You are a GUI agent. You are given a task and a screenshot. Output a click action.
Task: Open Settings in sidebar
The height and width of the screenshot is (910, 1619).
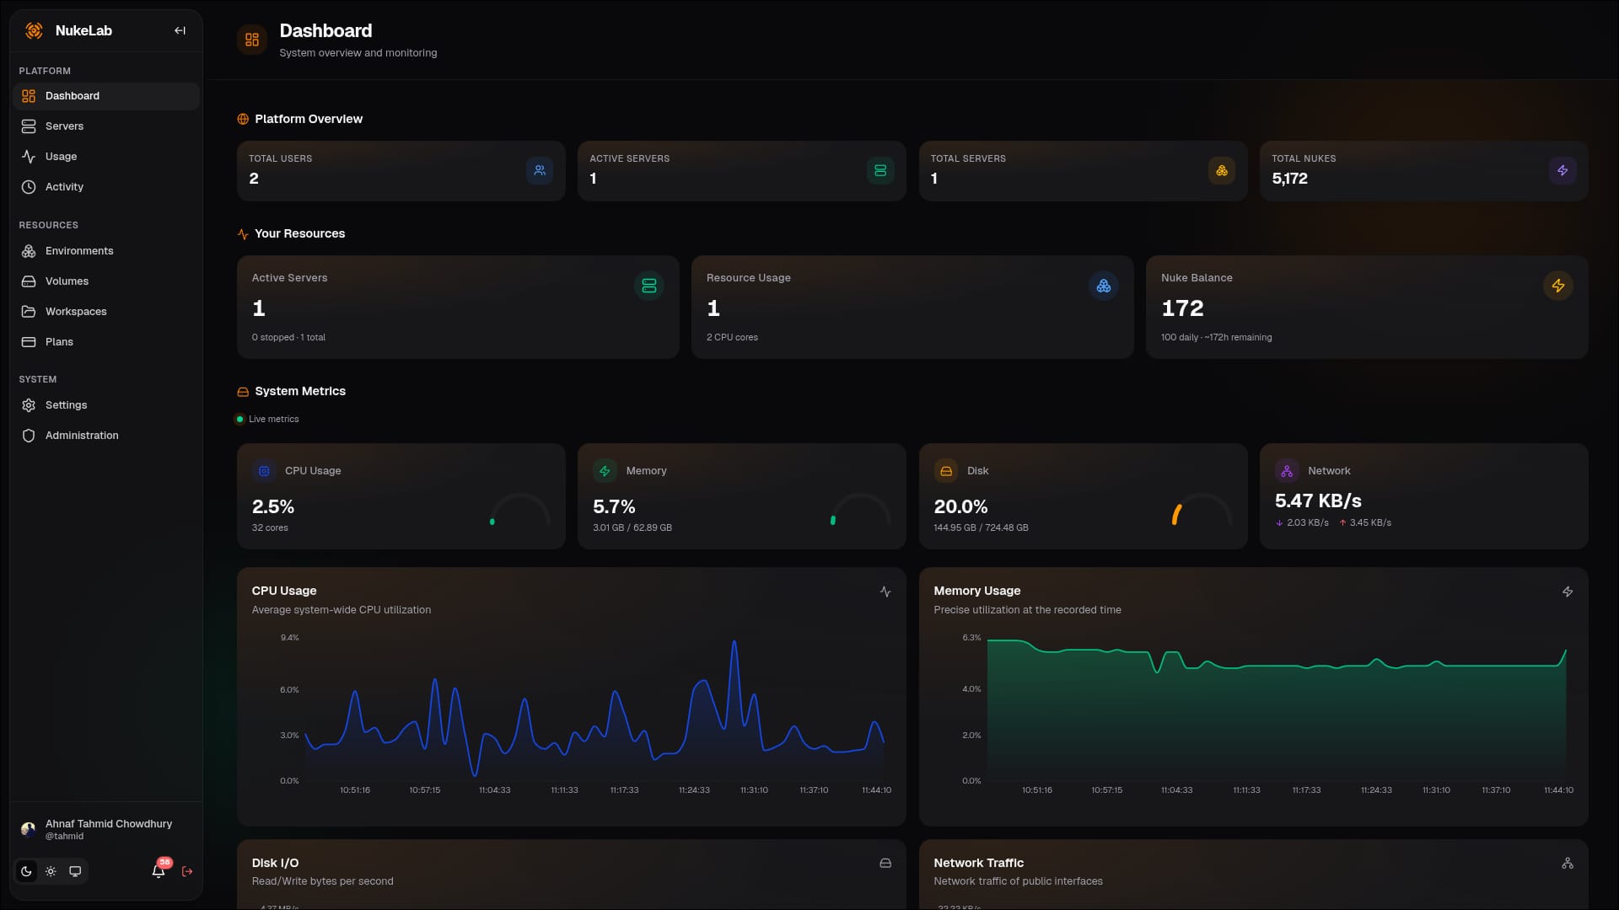point(106,405)
